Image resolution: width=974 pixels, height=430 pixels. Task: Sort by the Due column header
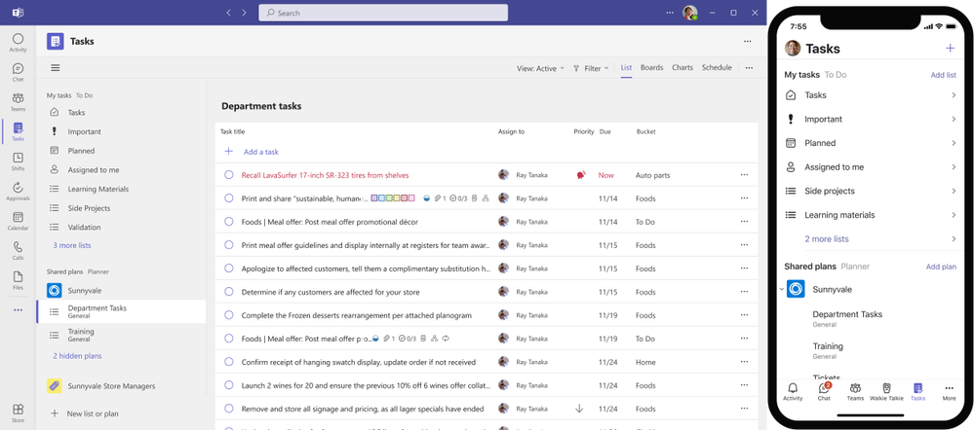604,132
